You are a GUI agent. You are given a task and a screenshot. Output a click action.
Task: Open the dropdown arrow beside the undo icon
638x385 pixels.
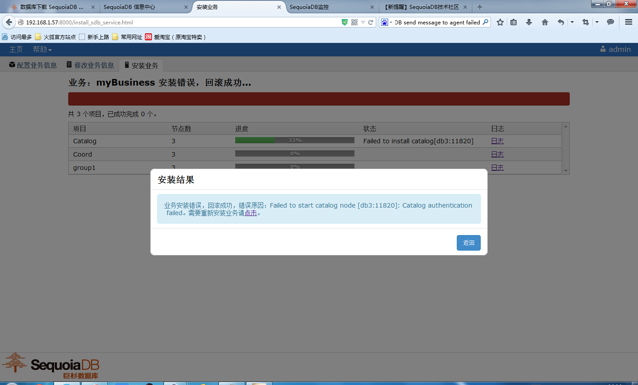[x=572, y=22]
